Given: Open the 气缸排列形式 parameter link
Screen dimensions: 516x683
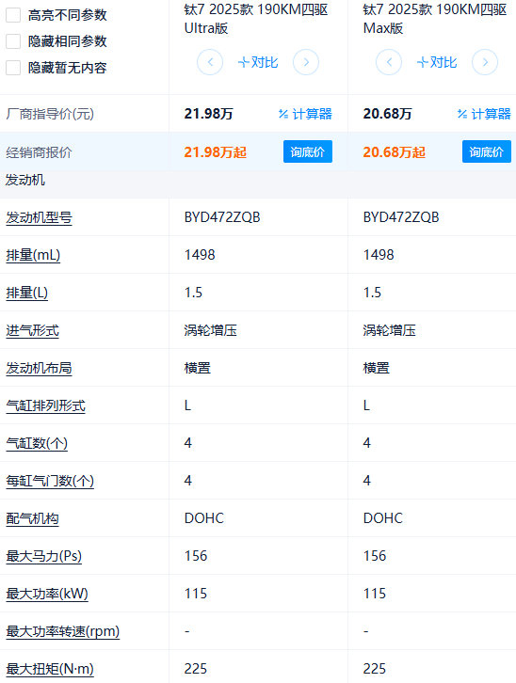Looking at the screenshot, I should [45, 406].
